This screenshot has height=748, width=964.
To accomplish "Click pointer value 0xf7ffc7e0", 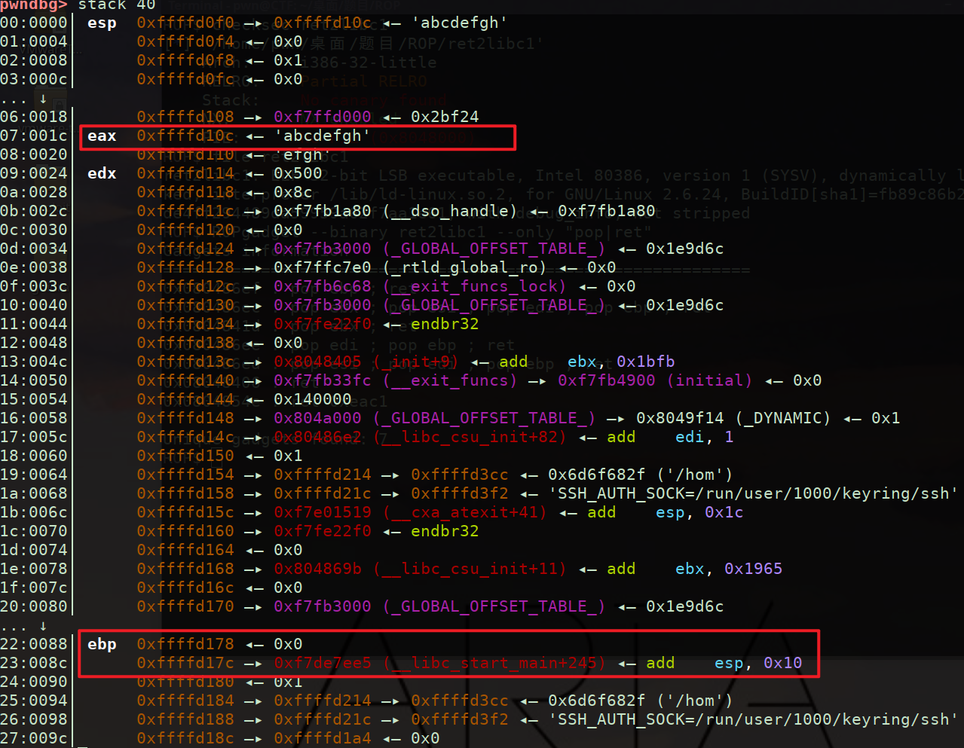I will pos(323,268).
